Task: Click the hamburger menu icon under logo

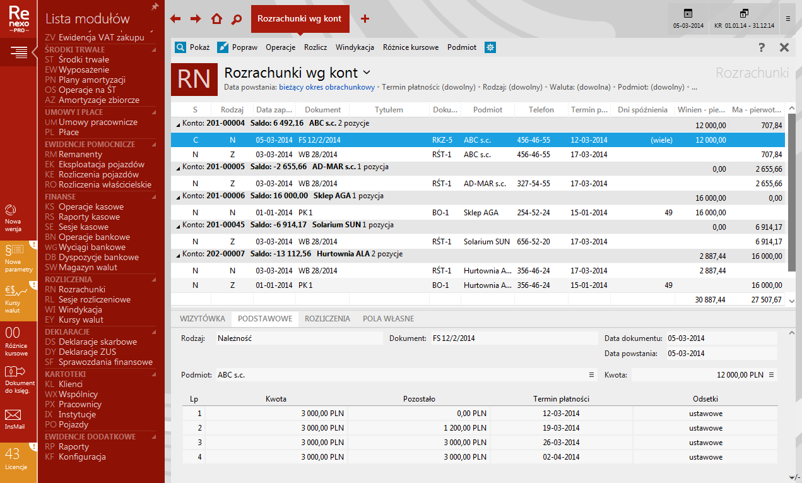Action: click(x=18, y=52)
